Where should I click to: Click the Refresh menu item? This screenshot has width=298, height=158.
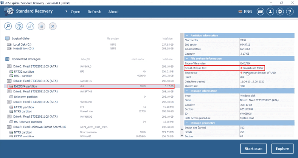coord(94,12)
